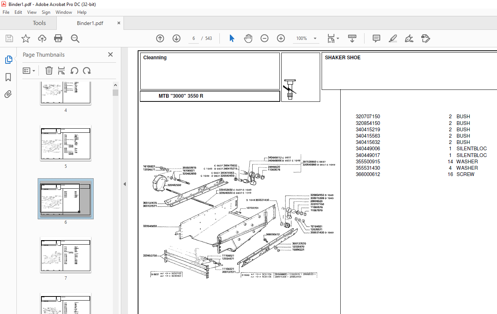Screen dimensions: 497x314
Task: Add bookmark star icon in toolbar
Action: tap(25, 38)
